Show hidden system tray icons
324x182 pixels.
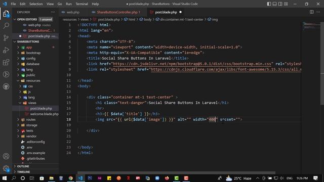point(258,178)
